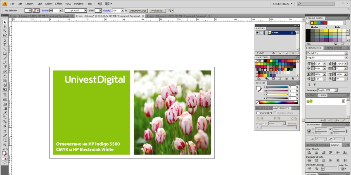Image resolution: width=351 pixels, height=175 pixels.
Task: Open the Regular font style dropdown
Action: coord(346,58)
